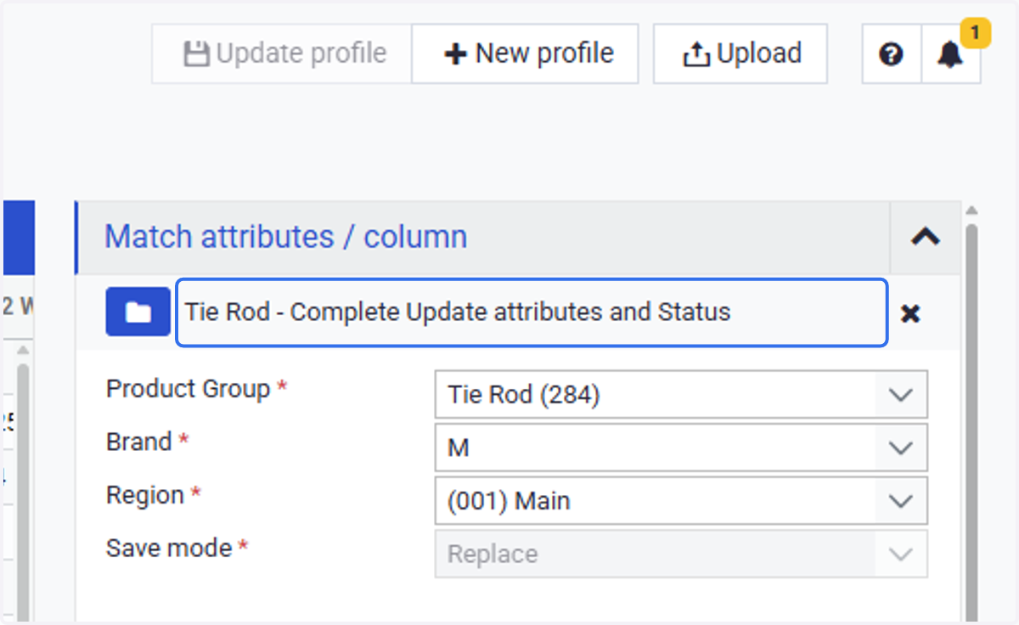Create a New profile

526,53
